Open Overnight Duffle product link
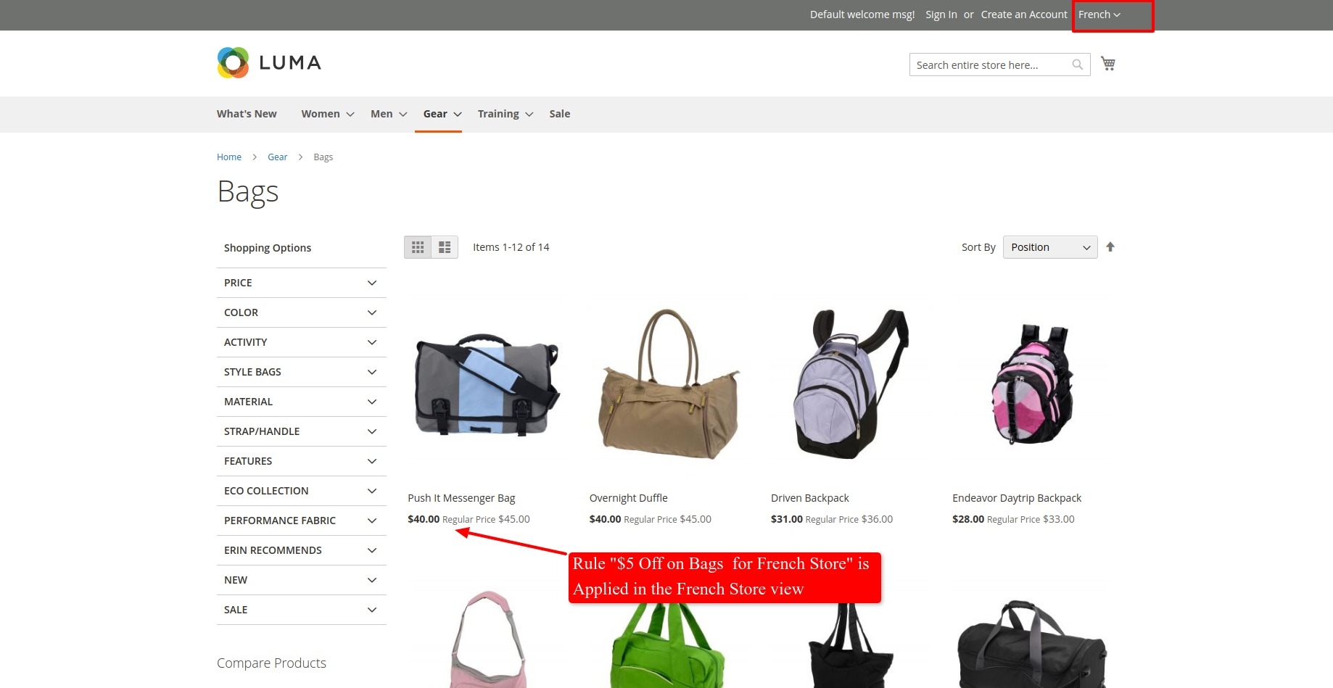This screenshot has height=688, width=1333. point(628,498)
